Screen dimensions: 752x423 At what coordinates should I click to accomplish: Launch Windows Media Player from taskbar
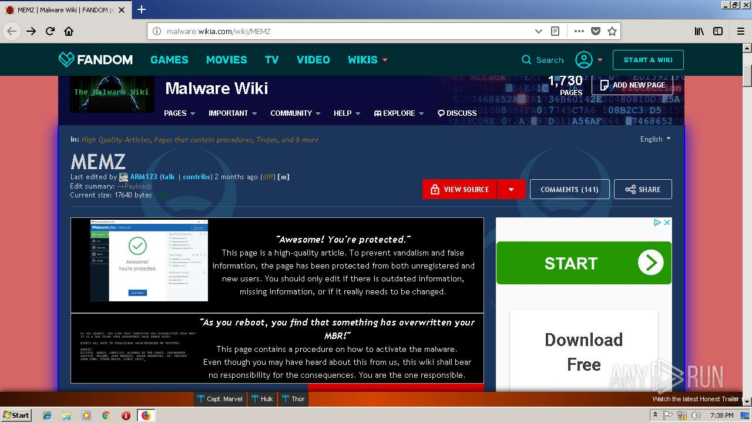86,415
